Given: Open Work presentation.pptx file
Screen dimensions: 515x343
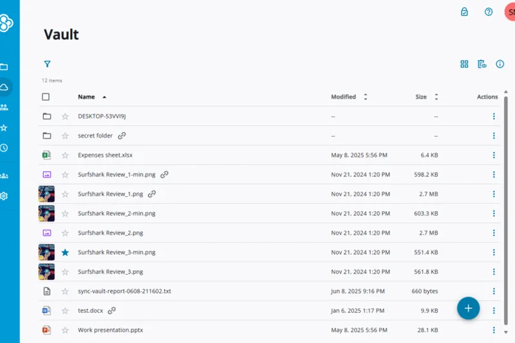Looking at the screenshot, I should point(110,330).
